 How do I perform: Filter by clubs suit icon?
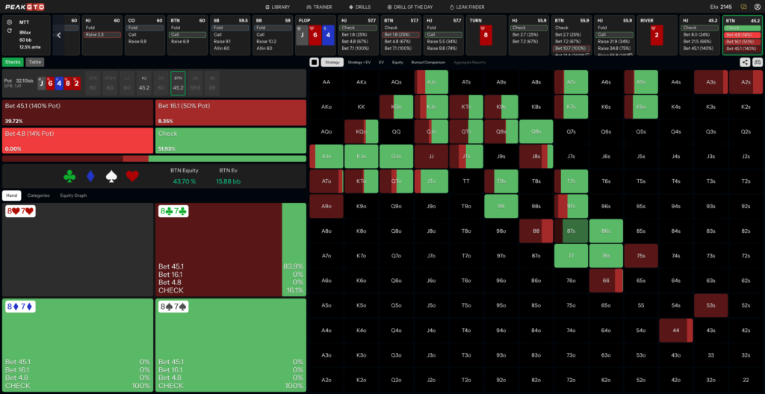(69, 177)
